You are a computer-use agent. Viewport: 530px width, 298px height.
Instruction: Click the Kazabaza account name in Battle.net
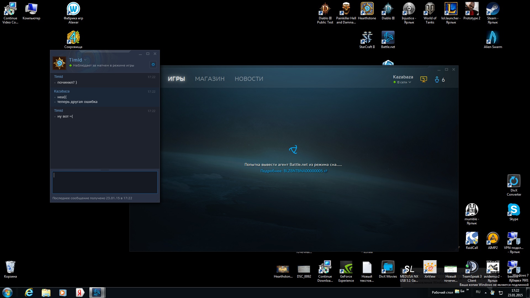403,77
